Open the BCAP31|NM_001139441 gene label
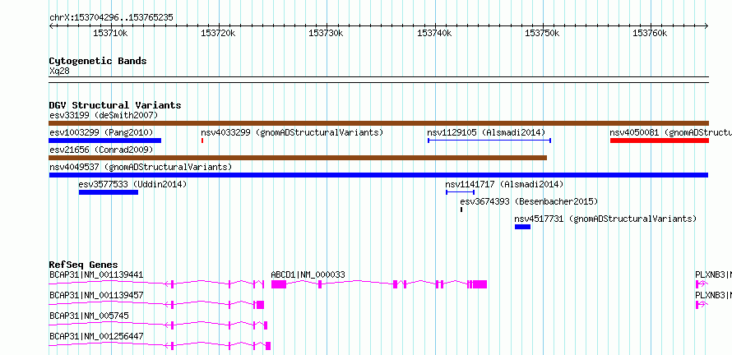Screen dimensions: 732x355 [96, 274]
